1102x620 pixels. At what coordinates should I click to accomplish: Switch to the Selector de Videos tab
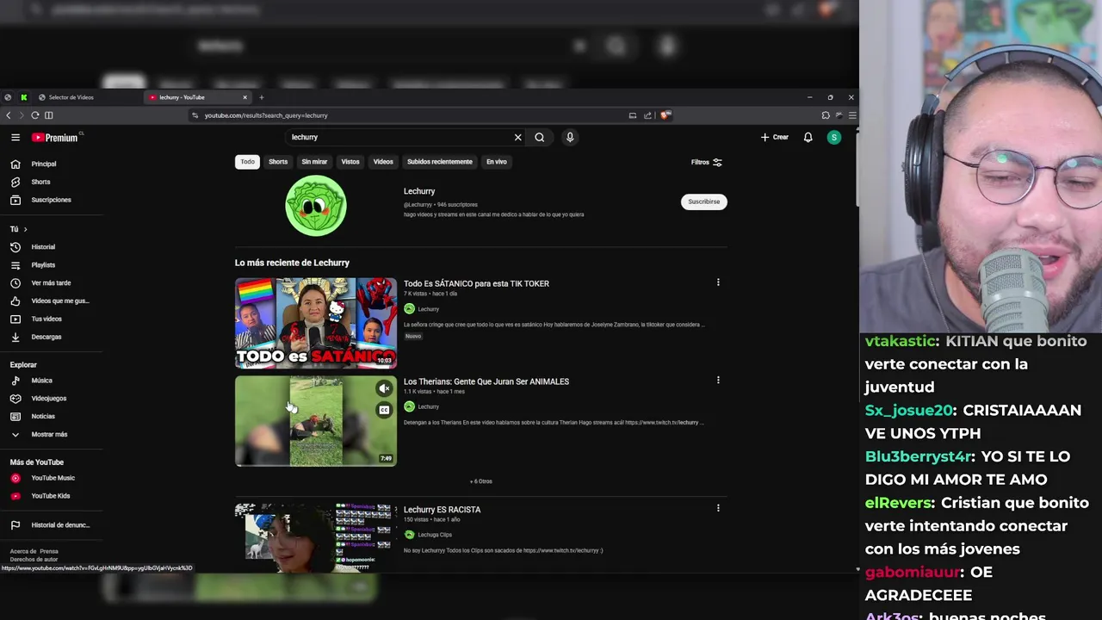click(x=71, y=97)
